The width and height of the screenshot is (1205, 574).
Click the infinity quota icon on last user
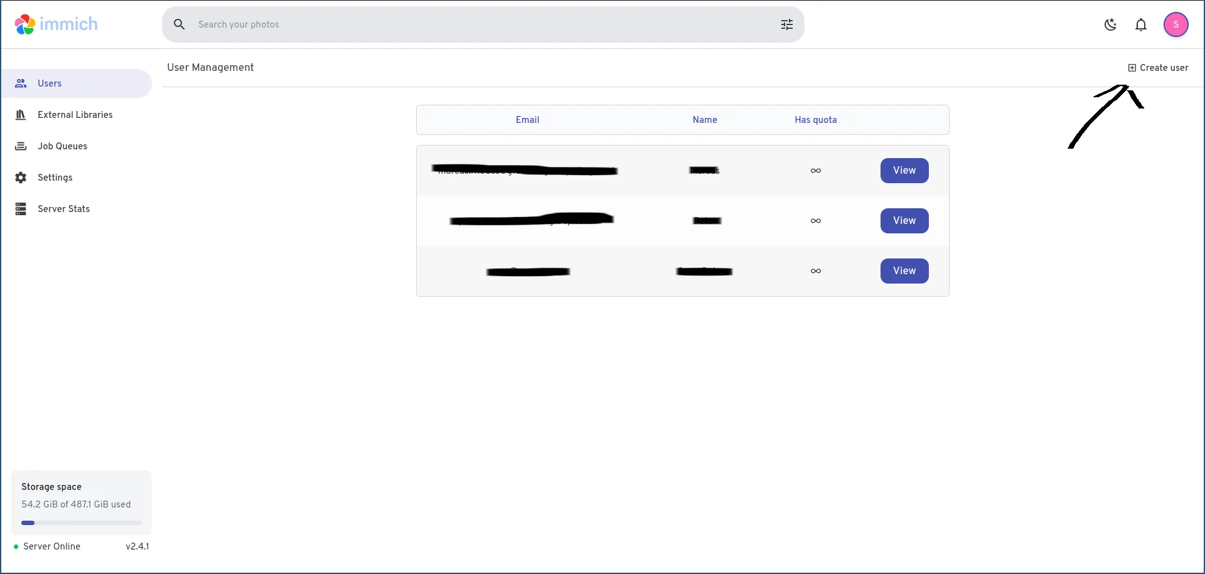click(x=815, y=270)
